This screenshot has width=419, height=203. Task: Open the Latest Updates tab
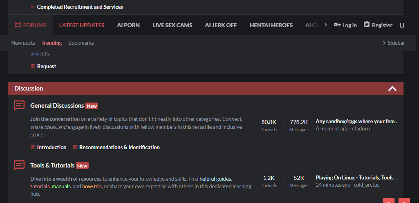click(x=82, y=25)
